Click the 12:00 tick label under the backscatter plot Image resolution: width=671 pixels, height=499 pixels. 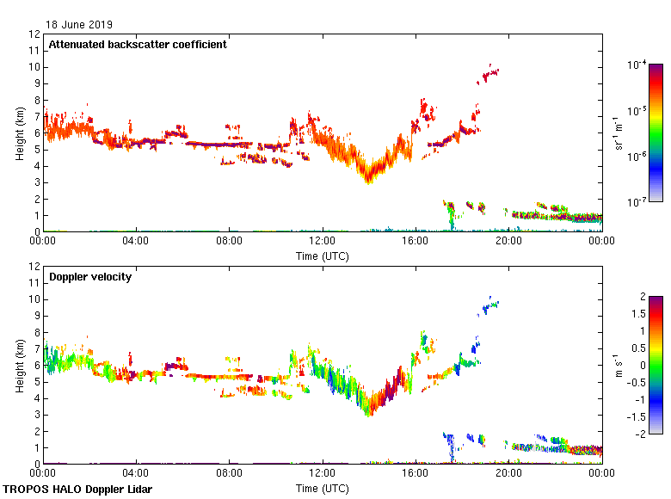(323, 242)
